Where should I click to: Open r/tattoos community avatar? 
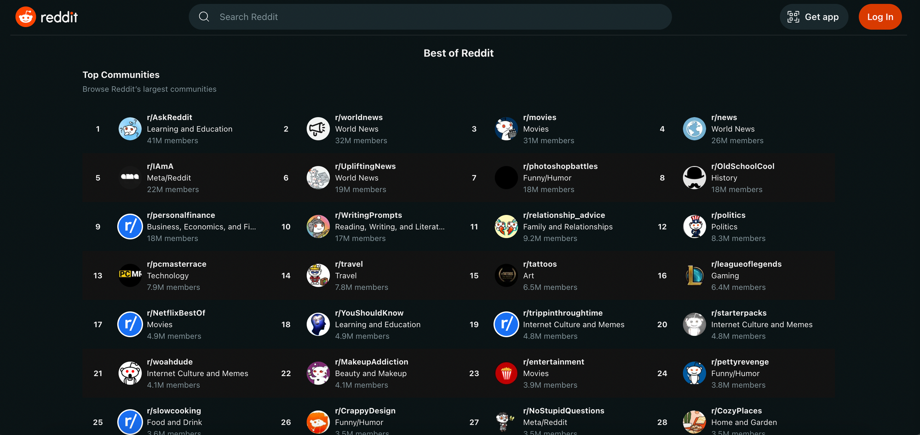(506, 276)
